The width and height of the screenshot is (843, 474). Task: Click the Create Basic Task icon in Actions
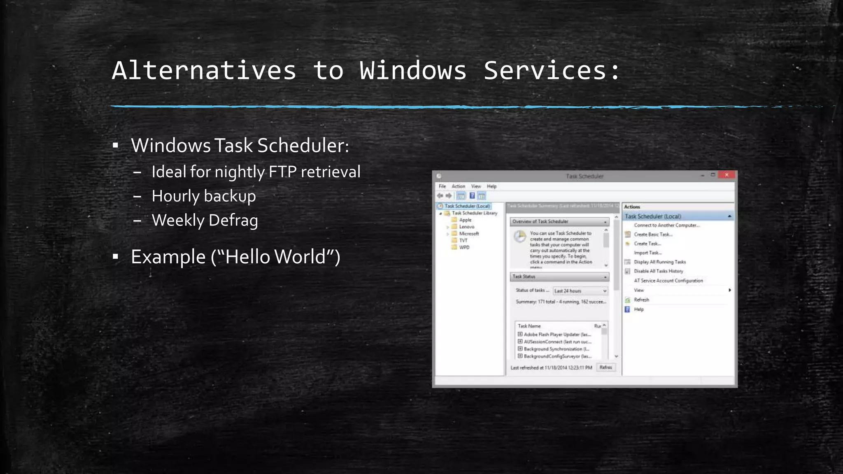[628, 235]
